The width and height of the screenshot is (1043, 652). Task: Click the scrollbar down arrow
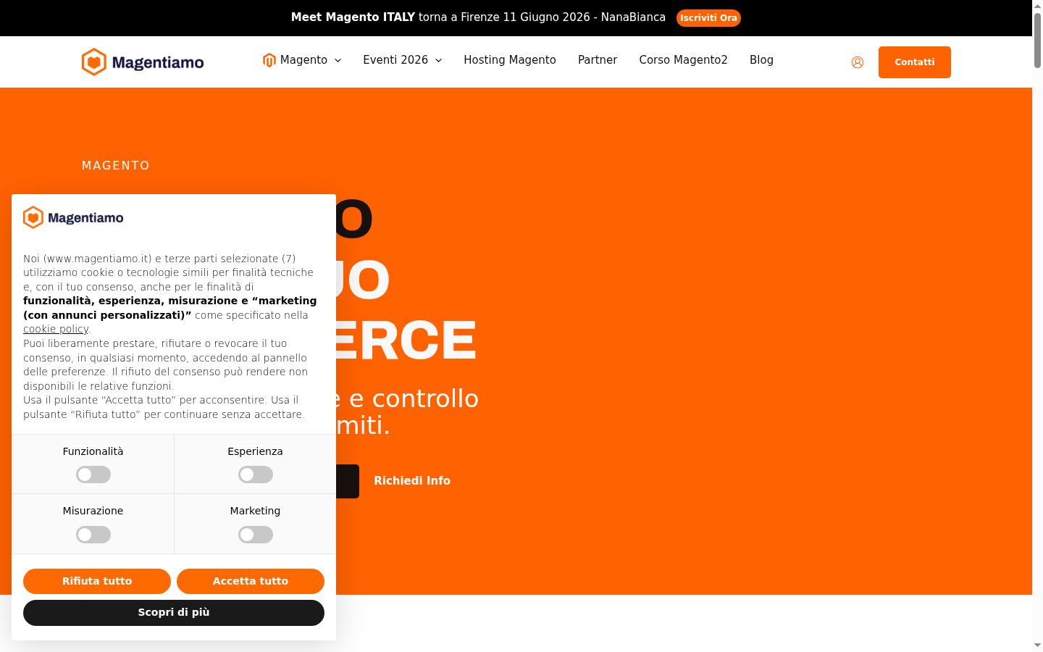[1037, 645]
